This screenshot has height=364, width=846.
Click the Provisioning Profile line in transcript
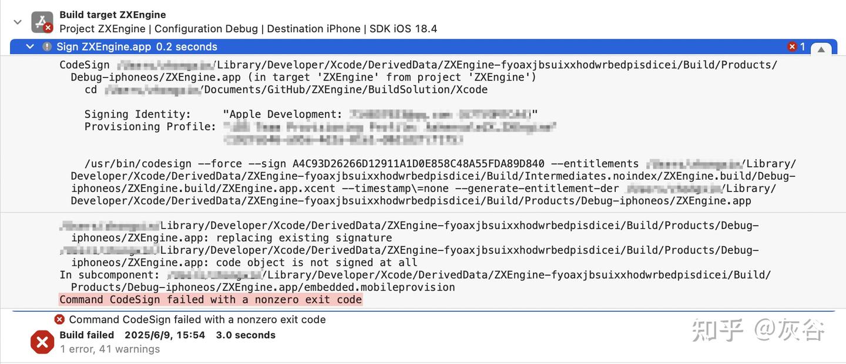click(150, 127)
